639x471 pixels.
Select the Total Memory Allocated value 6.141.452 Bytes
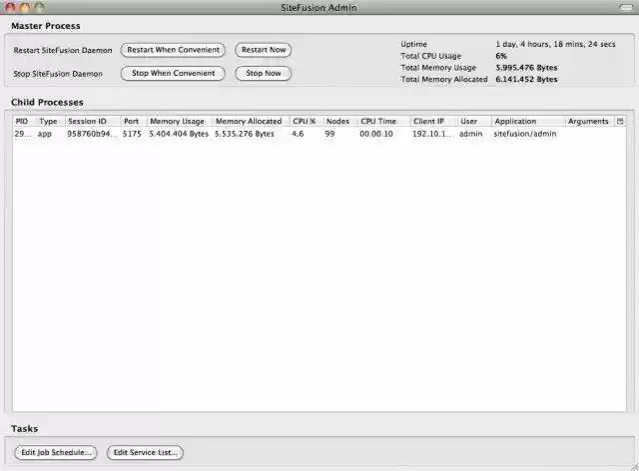tap(526, 80)
